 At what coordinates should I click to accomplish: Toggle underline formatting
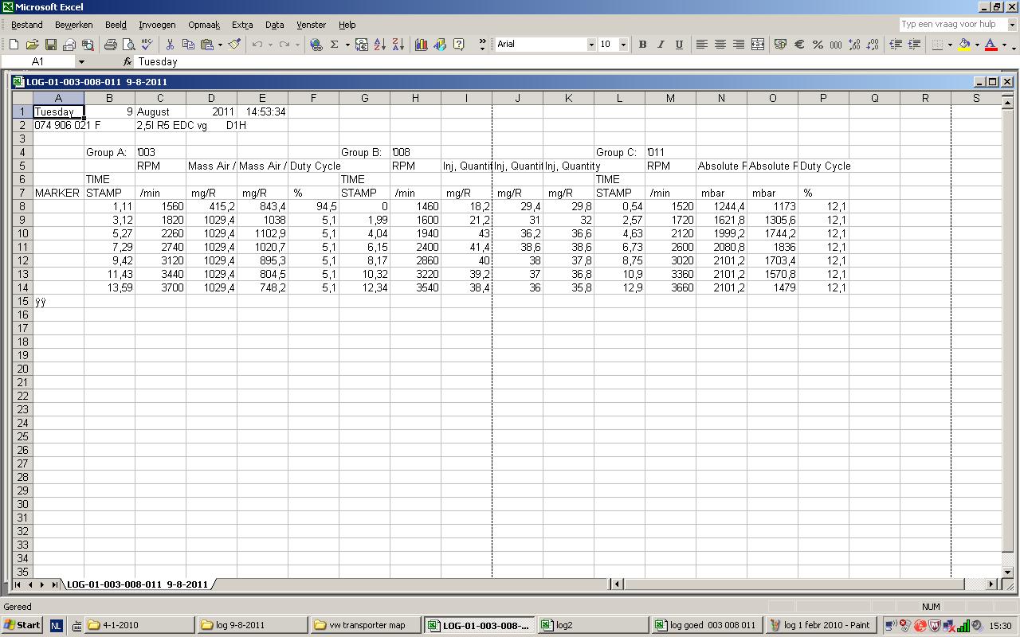point(679,45)
